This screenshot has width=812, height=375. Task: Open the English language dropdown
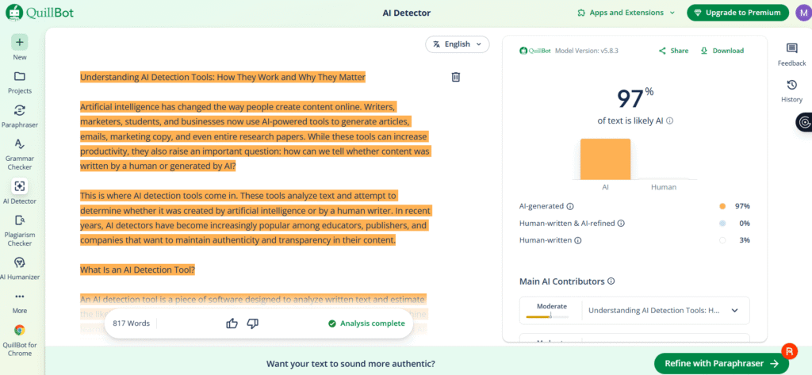(458, 44)
